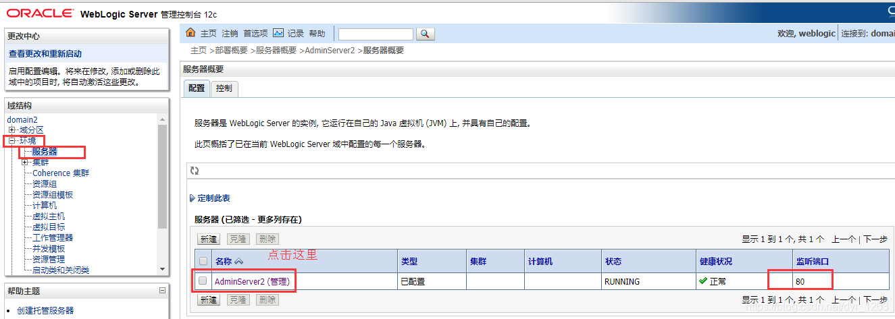Click the home icon next to 主页
The height and width of the screenshot is (319, 895).
coord(190,33)
